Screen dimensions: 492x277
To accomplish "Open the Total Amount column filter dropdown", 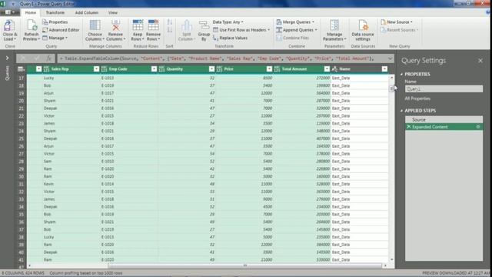I will pyautogui.click(x=327, y=68).
